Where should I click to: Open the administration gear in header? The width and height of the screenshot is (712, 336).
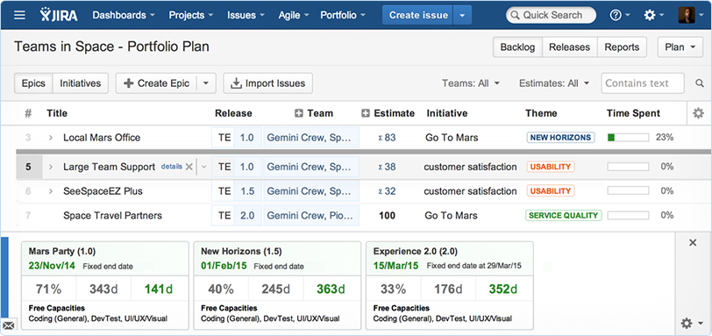[650, 16]
